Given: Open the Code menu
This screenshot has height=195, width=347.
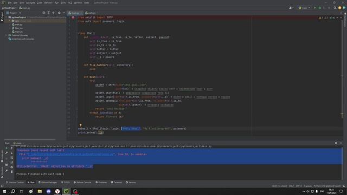Looking at the screenshot, I should [40, 3].
